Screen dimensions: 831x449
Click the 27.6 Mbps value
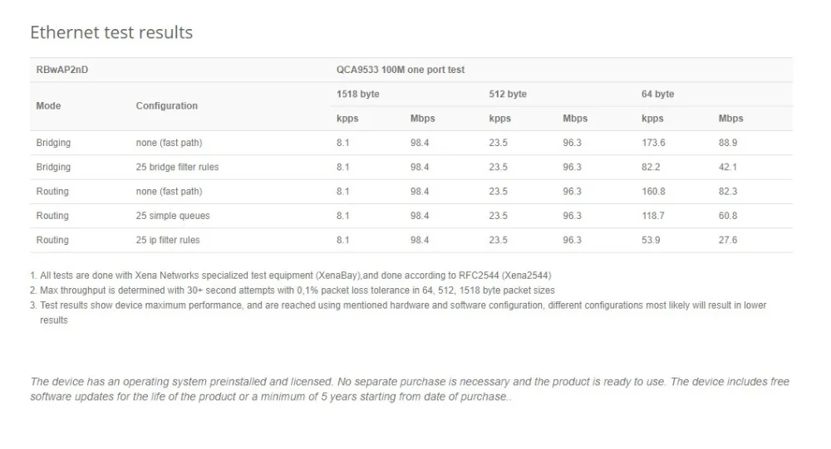pyautogui.click(x=728, y=240)
